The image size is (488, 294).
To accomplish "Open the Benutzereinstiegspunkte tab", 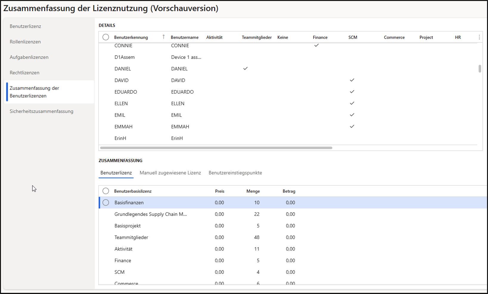I will point(235,173).
